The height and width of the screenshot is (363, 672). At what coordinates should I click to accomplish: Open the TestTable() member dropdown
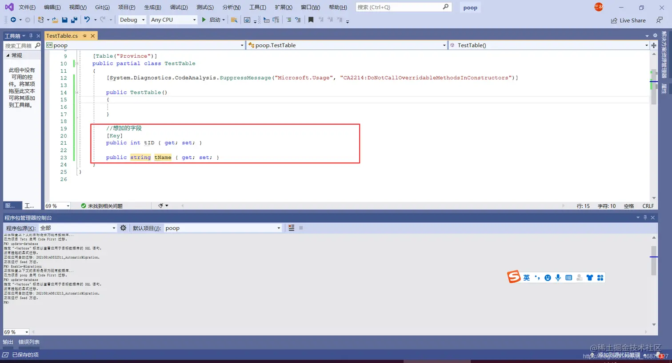[548, 45]
